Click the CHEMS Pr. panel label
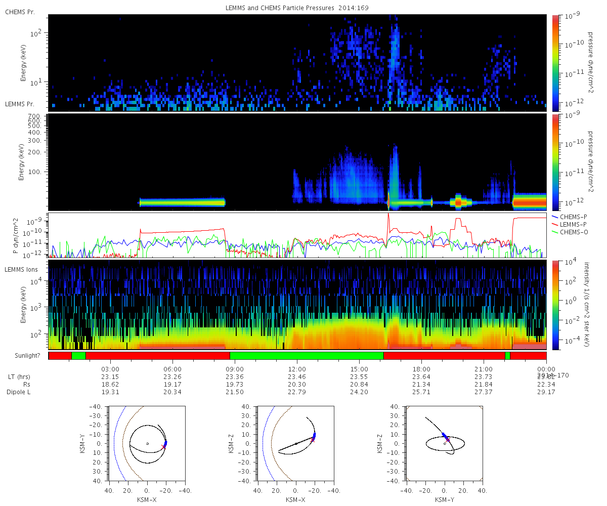Viewport: 607px width, 506px height. coord(20,12)
